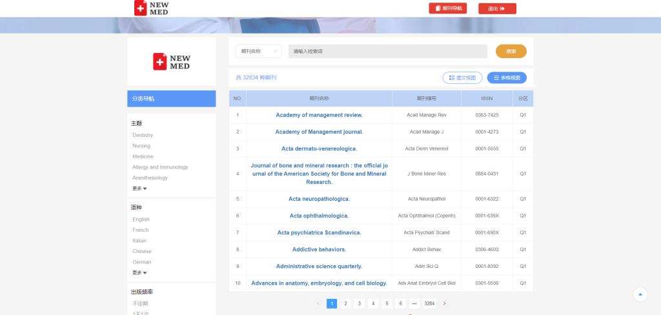Viewport: 661px width, 315px height.
Task: Expand 更多 under the 主题 section
Action: 139,188
